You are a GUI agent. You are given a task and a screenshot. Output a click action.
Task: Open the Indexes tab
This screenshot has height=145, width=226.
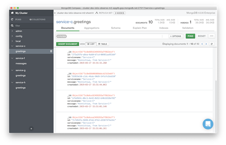pos(164,28)
